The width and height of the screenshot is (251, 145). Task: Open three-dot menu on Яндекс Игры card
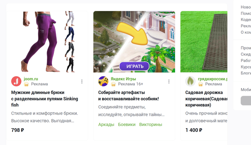[x=169, y=82]
